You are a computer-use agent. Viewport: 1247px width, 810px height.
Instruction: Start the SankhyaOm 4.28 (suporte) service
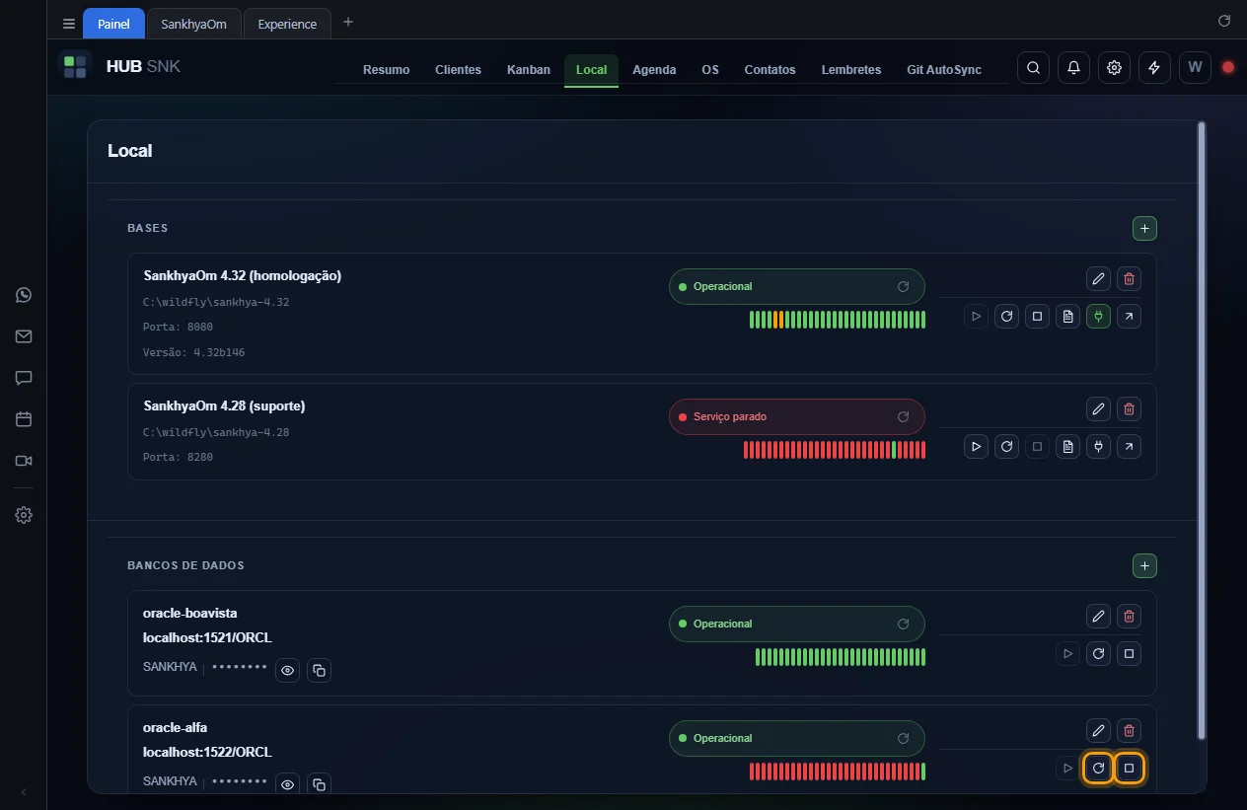(976, 447)
